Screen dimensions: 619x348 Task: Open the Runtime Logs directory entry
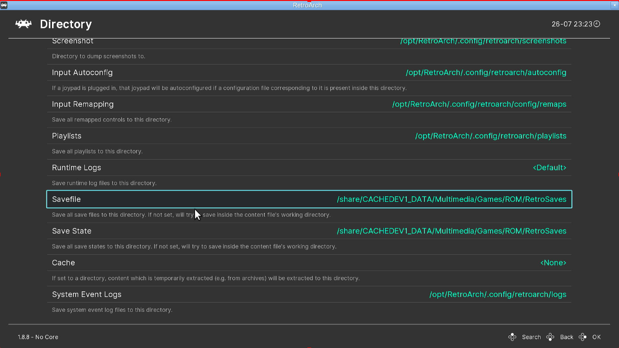pos(309,168)
